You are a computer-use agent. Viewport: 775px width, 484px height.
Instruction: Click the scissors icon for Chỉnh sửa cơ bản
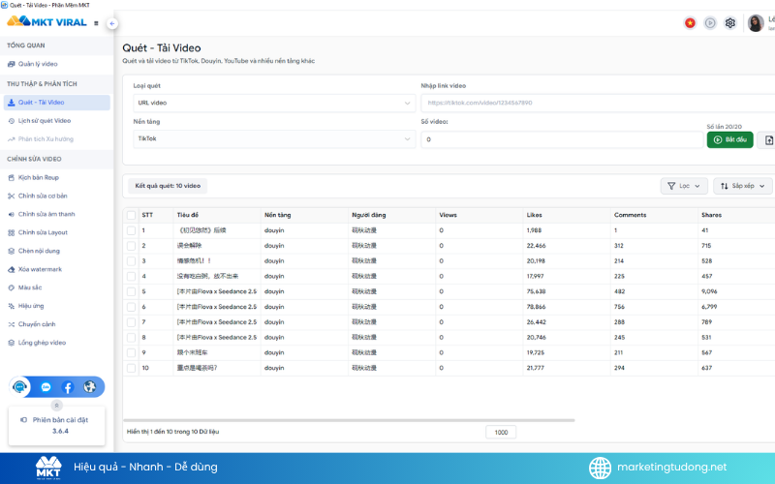(x=11, y=197)
